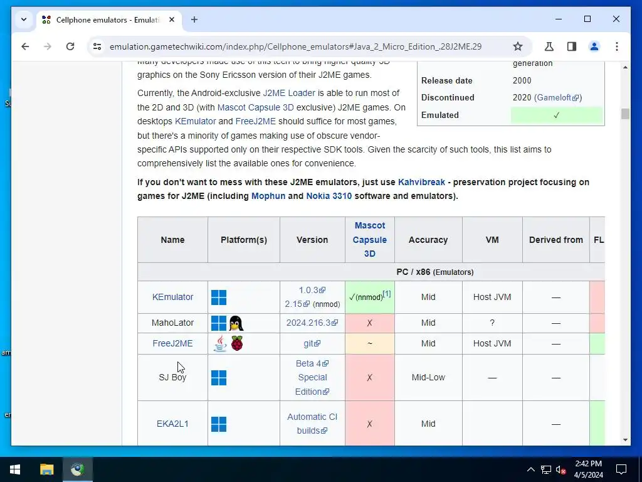
Task: Open KEmulator link in paragraph text
Action: coord(196,121)
